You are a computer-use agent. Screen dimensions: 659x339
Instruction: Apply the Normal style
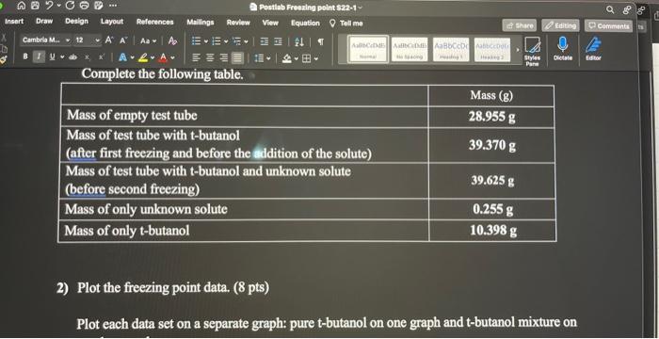click(368, 49)
